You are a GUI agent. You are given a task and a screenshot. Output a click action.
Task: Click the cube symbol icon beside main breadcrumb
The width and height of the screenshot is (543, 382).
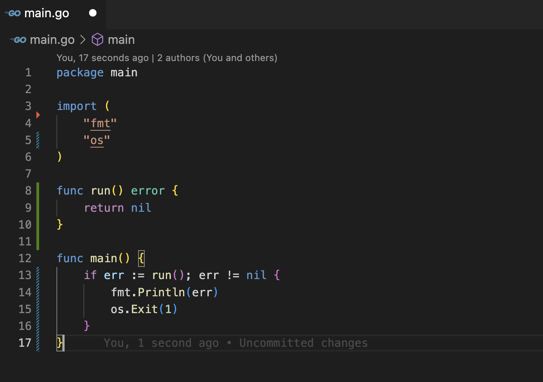[x=97, y=40]
